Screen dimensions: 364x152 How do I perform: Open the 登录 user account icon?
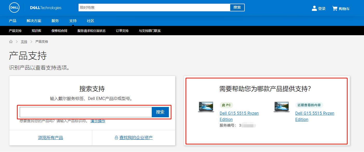[x=314, y=8]
